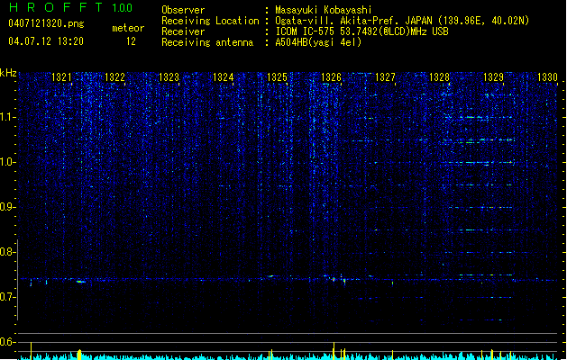567x360 pixels.
Task: Click the 1322 time marker
Action: pos(114,77)
